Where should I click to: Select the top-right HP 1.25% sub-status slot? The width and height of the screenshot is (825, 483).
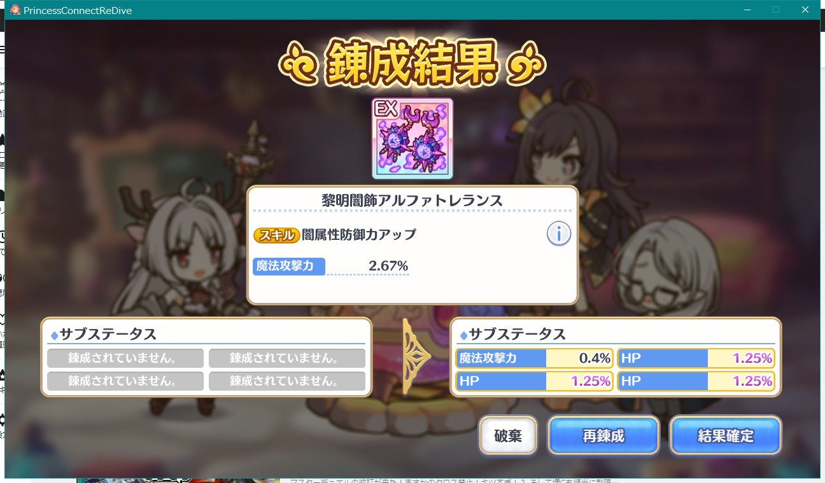696,358
